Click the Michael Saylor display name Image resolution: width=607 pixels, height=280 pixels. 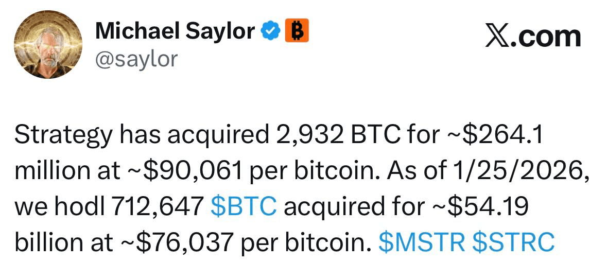click(x=175, y=32)
